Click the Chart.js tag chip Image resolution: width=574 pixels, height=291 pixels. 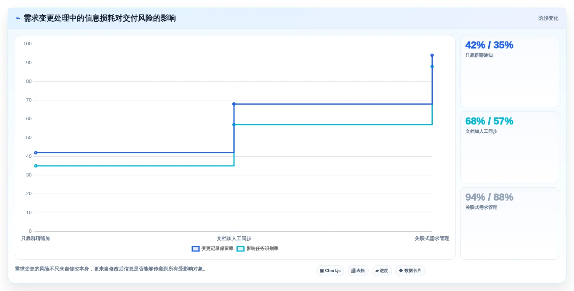click(x=330, y=271)
